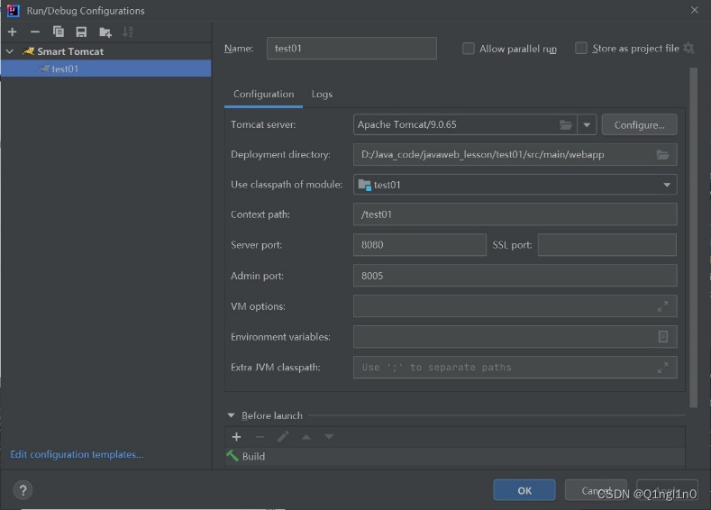Image resolution: width=711 pixels, height=510 pixels.
Task: Add a Before launch task
Action: [236, 437]
